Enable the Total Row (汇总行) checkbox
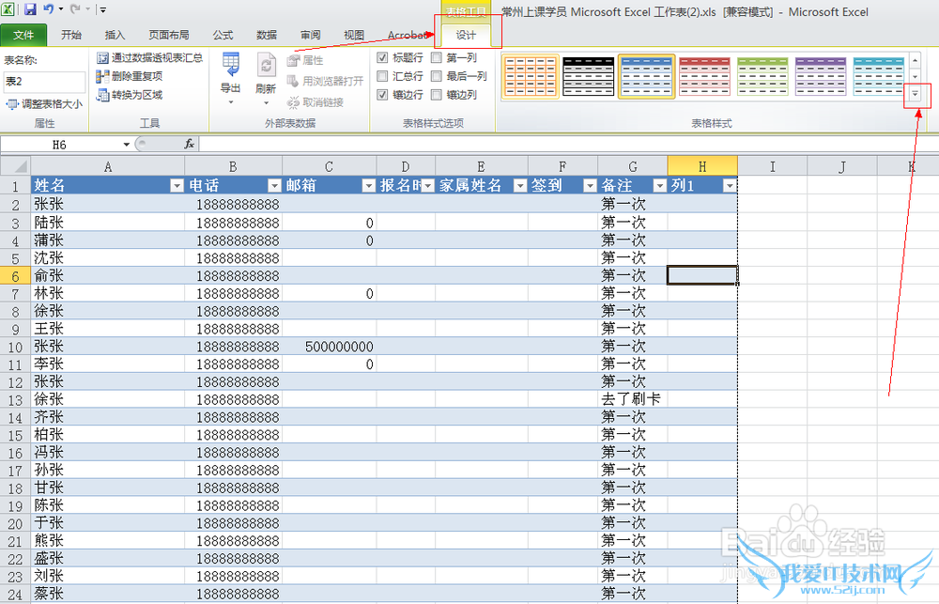This screenshot has height=604, width=939. coord(383,76)
